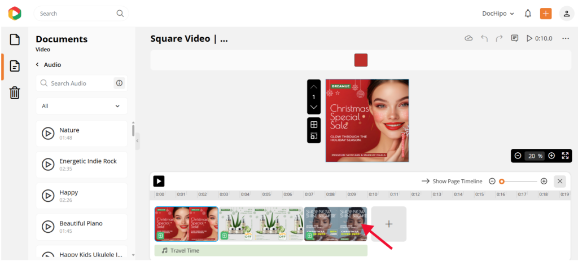The height and width of the screenshot is (261, 578).
Task: Click the page layout icon below grid
Action: pos(314,136)
